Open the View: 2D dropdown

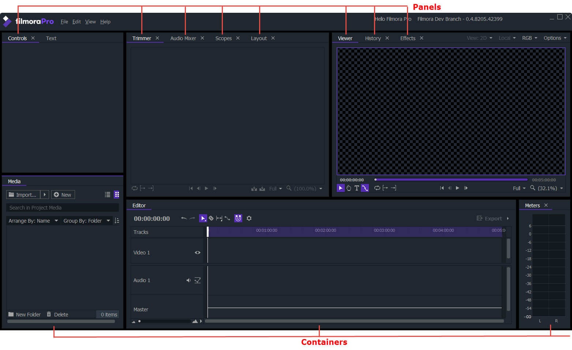coord(479,38)
